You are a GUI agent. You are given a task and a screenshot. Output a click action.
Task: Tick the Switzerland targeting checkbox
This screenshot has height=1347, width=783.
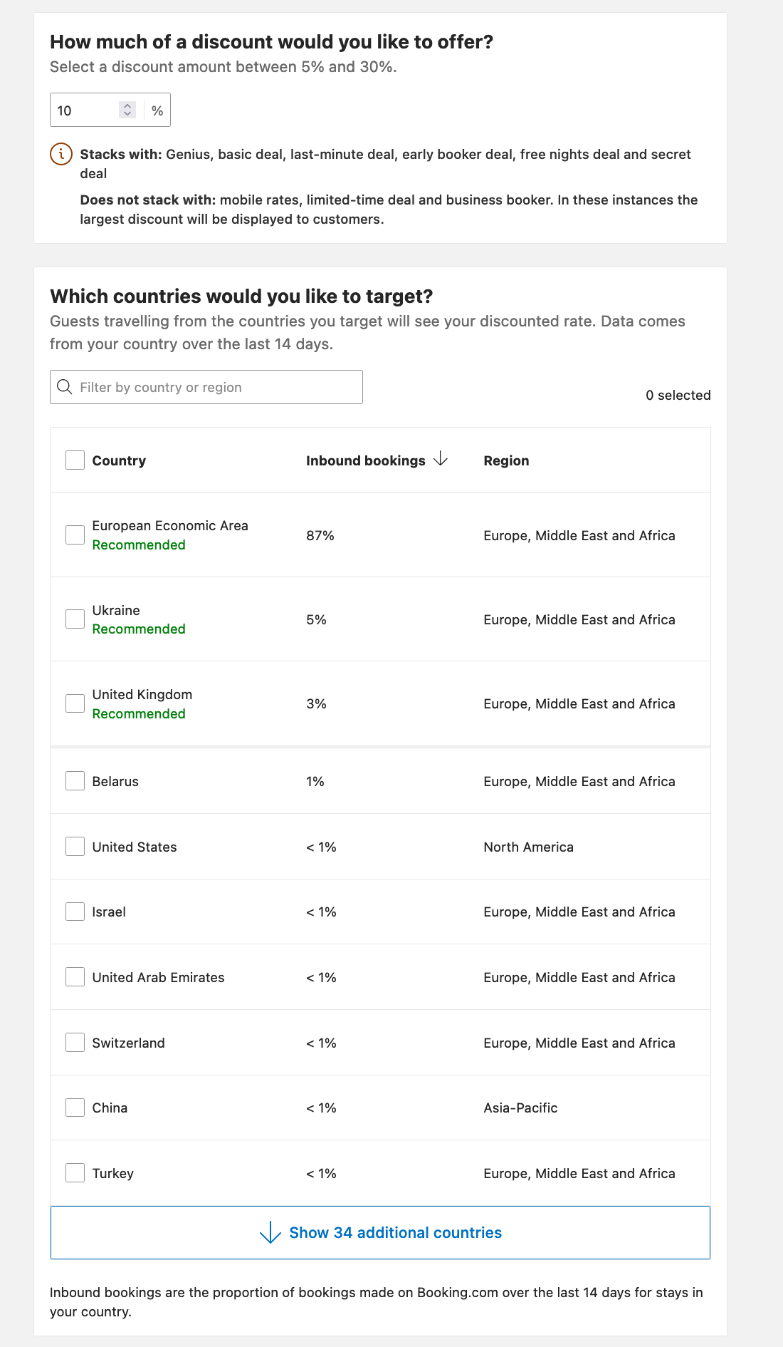(75, 1042)
